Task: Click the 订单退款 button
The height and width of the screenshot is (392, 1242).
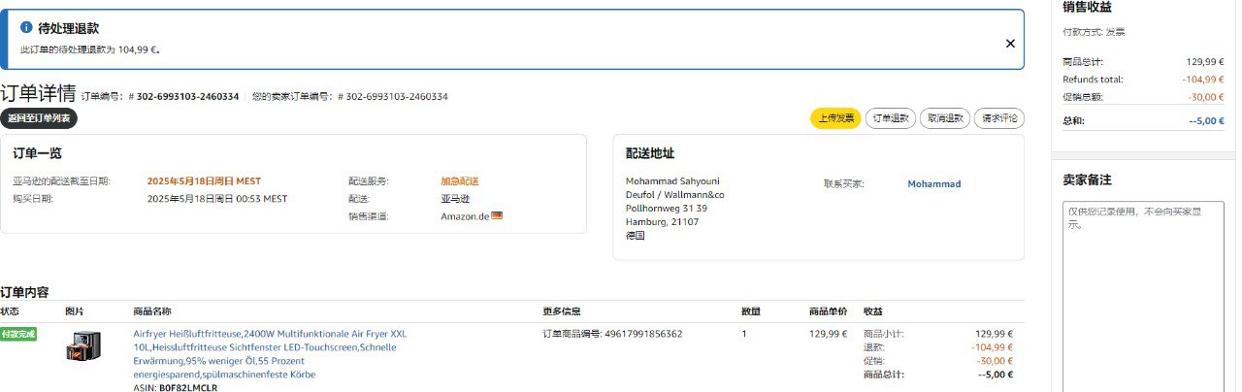Action: pyautogui.click(x=890, y=118)
